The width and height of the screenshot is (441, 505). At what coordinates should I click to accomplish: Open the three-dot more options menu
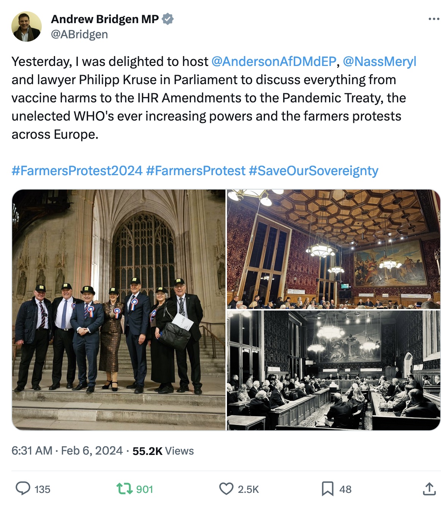coord(433,19)
